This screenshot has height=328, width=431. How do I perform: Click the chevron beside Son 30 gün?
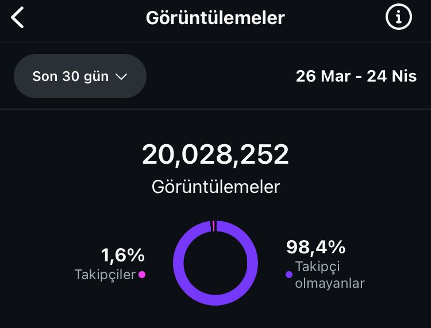pos(121,76)
